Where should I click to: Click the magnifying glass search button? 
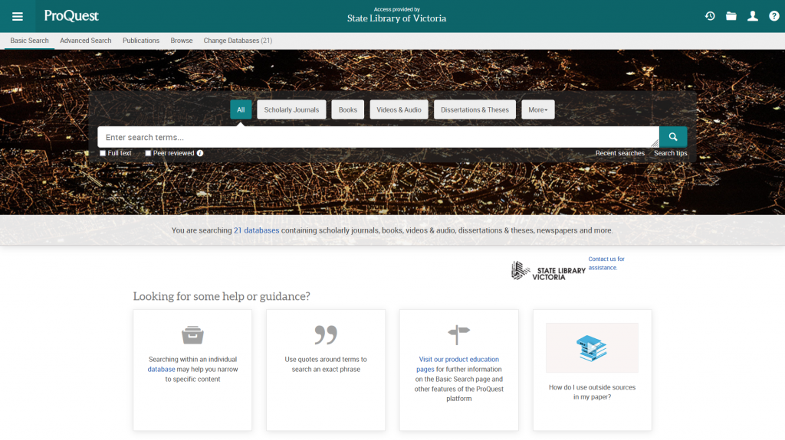click(x=673, y=137)
